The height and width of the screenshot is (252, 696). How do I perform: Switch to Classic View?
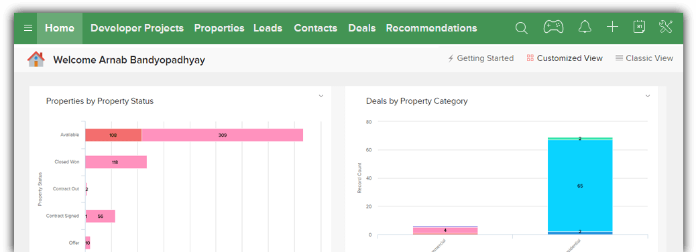click(x=644, y=58)
